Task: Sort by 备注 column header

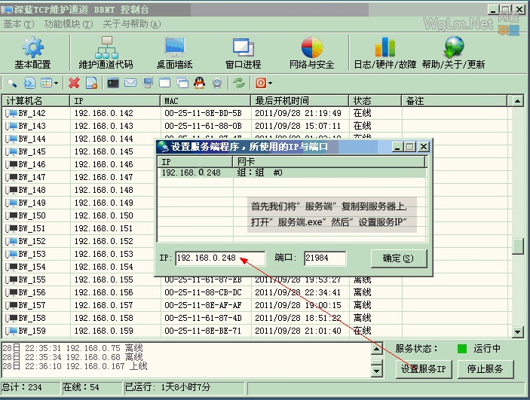Action: pos(455,101)
